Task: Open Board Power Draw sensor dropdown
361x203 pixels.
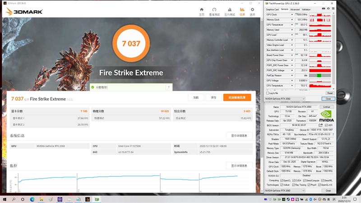Action: [x=292, y=55]
